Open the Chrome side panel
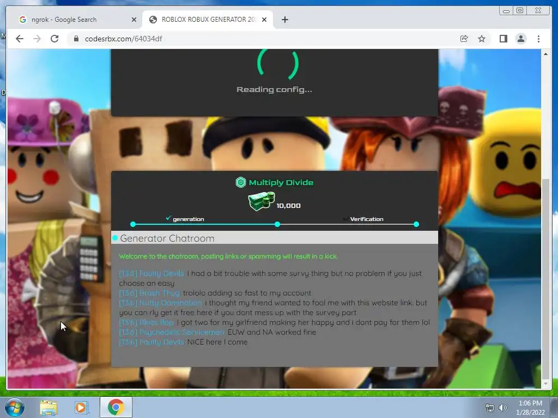Image resolution: width=558 pixels, height=418 pixels. 503,39
